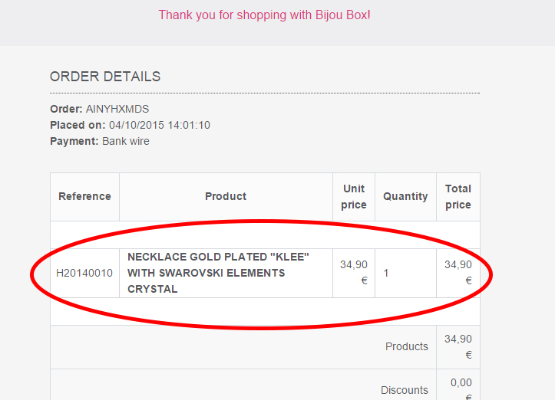Click the Product column header
Image resolution: width=555 pixels, height=400 pixels.
[x=226, y=196]
